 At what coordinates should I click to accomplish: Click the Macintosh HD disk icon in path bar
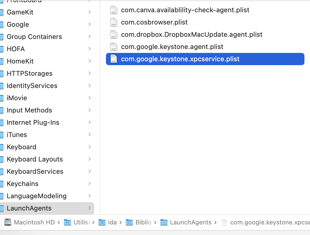8,222
